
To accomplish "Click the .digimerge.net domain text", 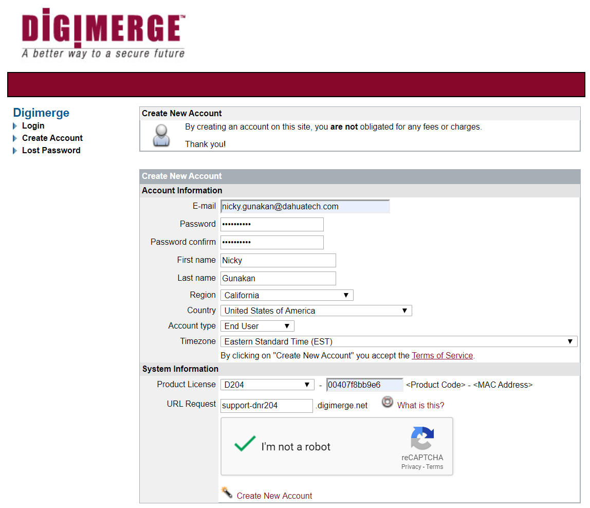I will click(x=342, y=406).
